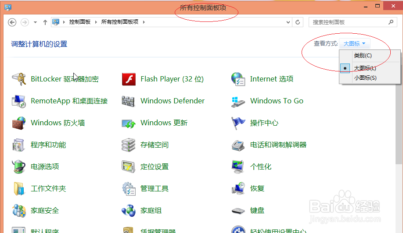This screenshot has width=403, height=233.
Task: Open the 电话和调制解调器 icon
Action: pyautogui.click(x=238, y=145)
